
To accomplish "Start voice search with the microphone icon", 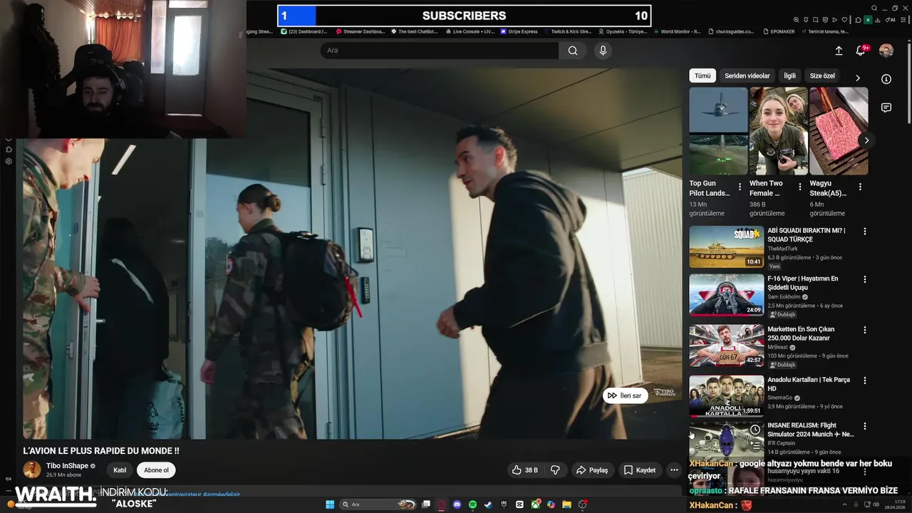I will click(x=603, y=51).
